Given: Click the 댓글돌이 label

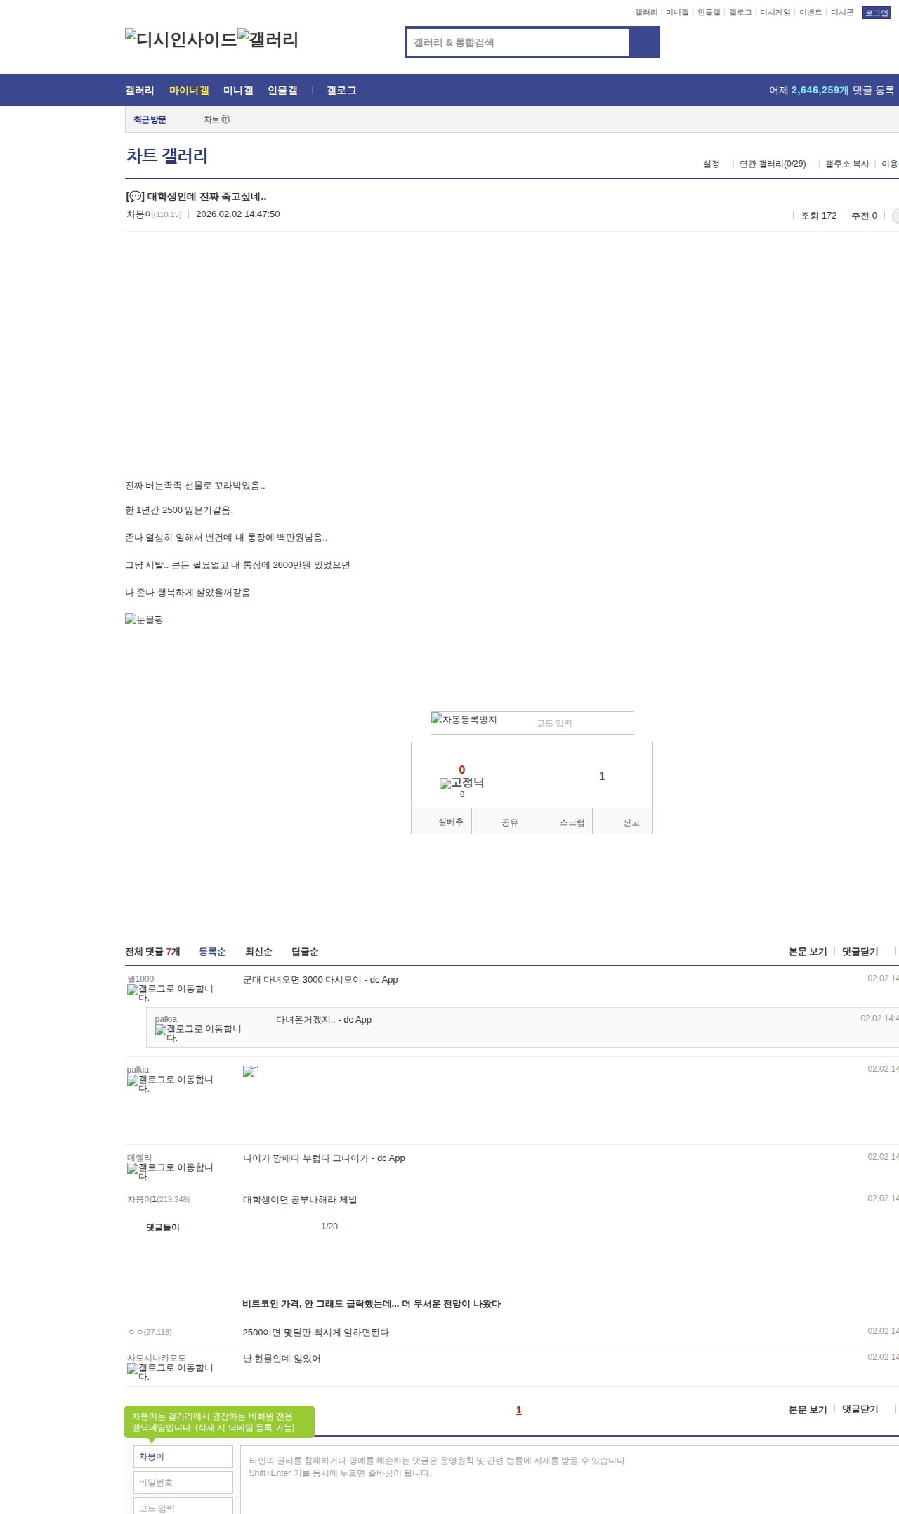Looking at the screenshot, I should click(163, 1227).
